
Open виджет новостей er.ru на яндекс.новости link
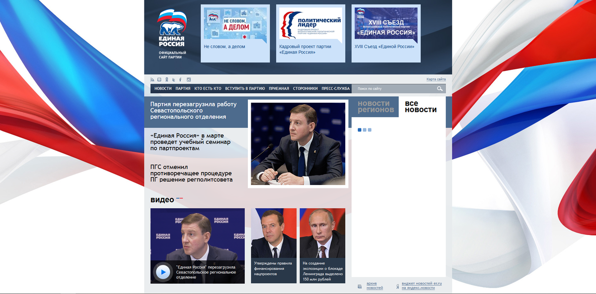point(422,286)
